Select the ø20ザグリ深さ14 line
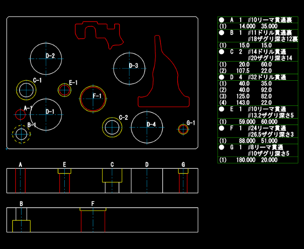The image size is (304, 249). point(270,58)
